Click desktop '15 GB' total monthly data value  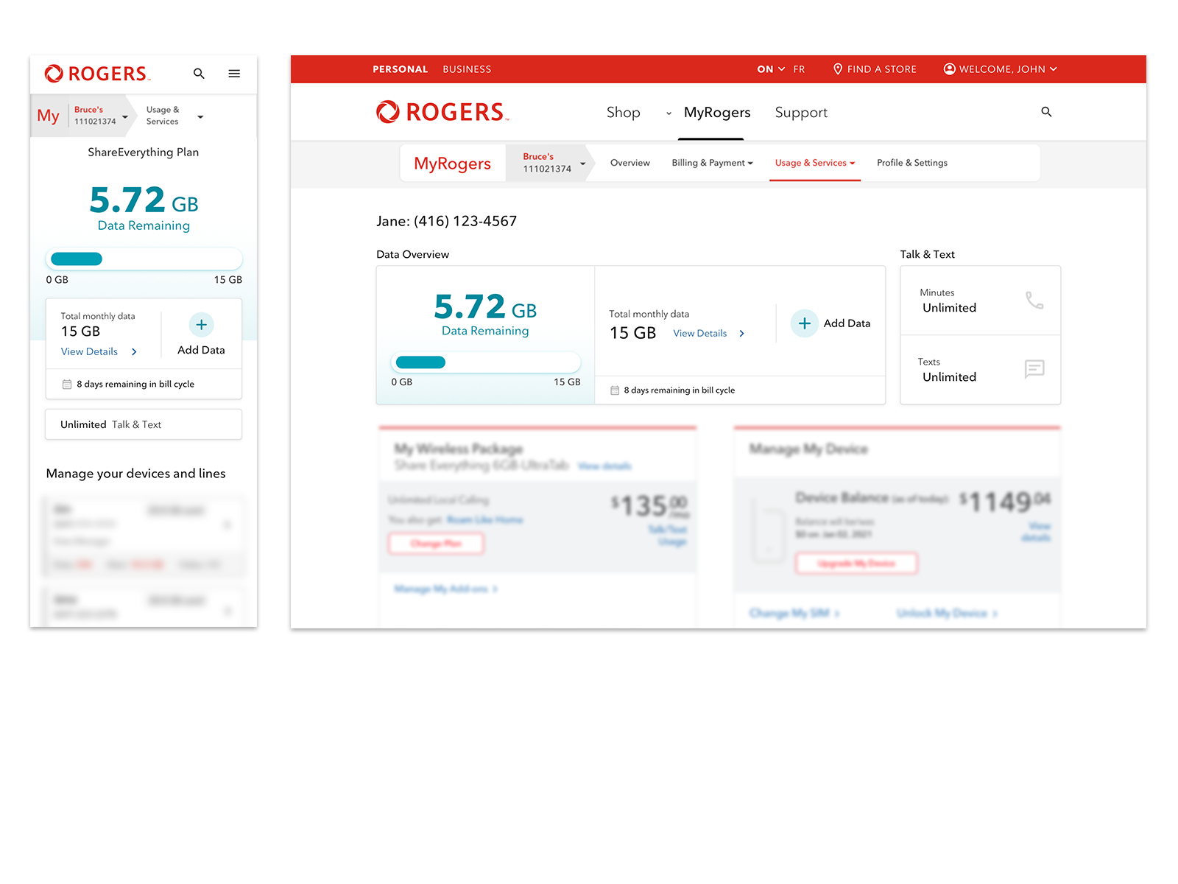[632, 334]
